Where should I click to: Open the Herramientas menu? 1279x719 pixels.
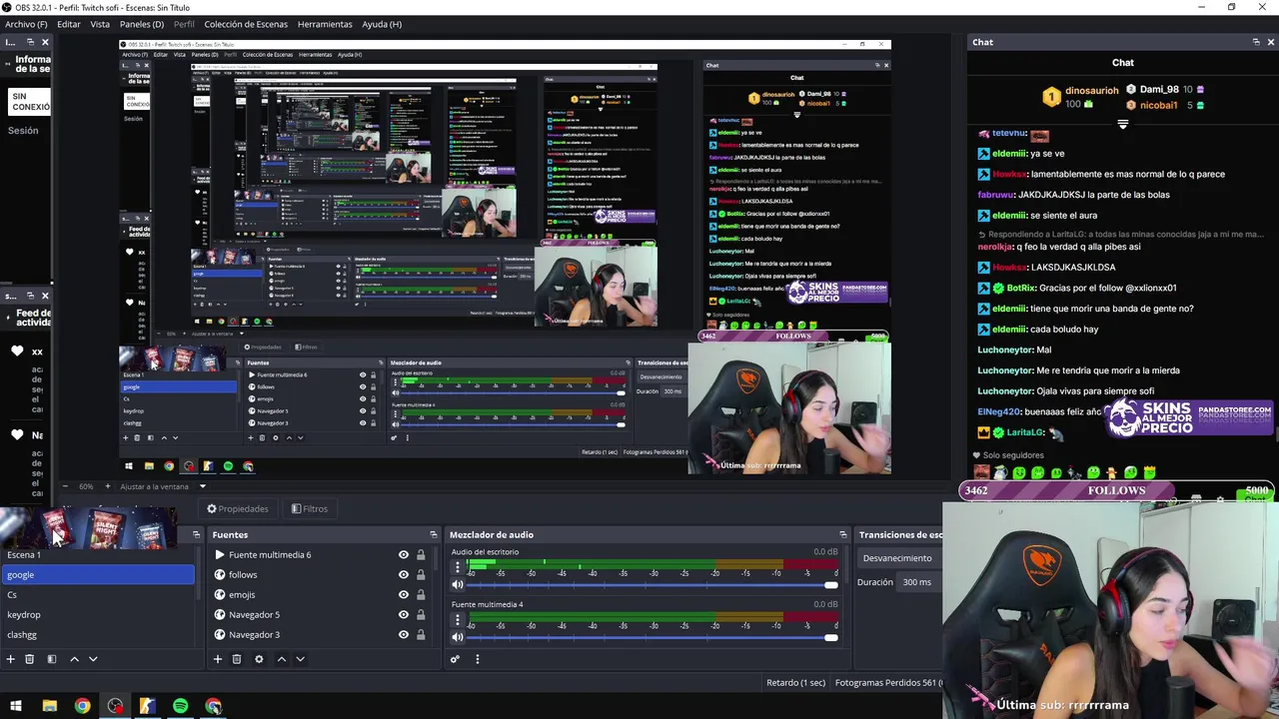(325, 24)
